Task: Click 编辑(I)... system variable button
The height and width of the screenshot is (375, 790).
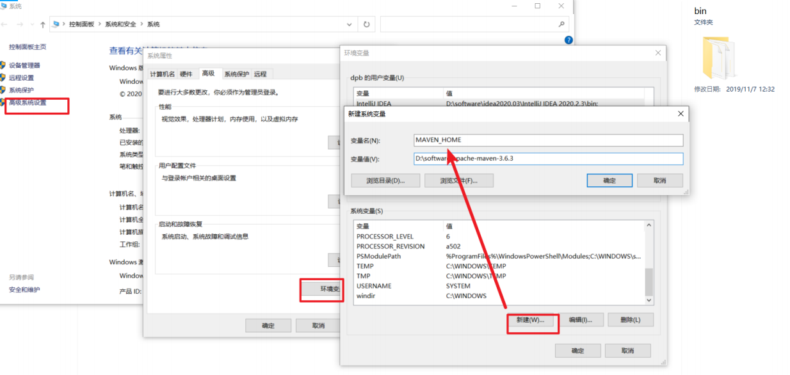Action: (x=580, y=319)
